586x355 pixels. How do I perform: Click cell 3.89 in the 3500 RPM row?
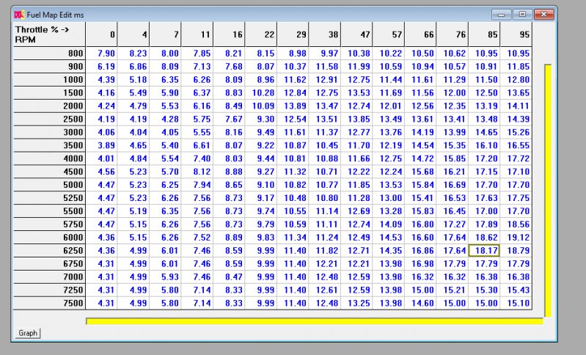pyautogui.click(x=102, y=145)
